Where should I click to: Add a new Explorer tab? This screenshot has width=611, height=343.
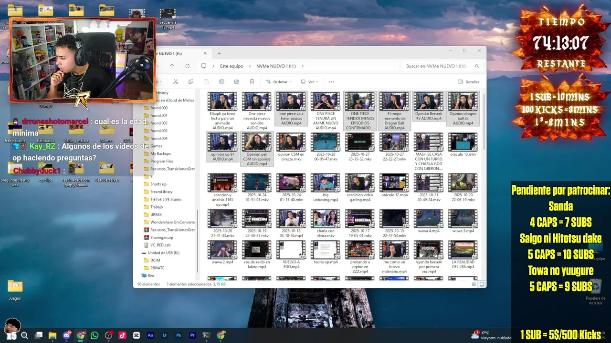[x=219, y=53]
